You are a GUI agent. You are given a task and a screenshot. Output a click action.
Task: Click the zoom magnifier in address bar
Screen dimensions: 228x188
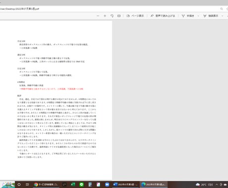tap(222, 9)
